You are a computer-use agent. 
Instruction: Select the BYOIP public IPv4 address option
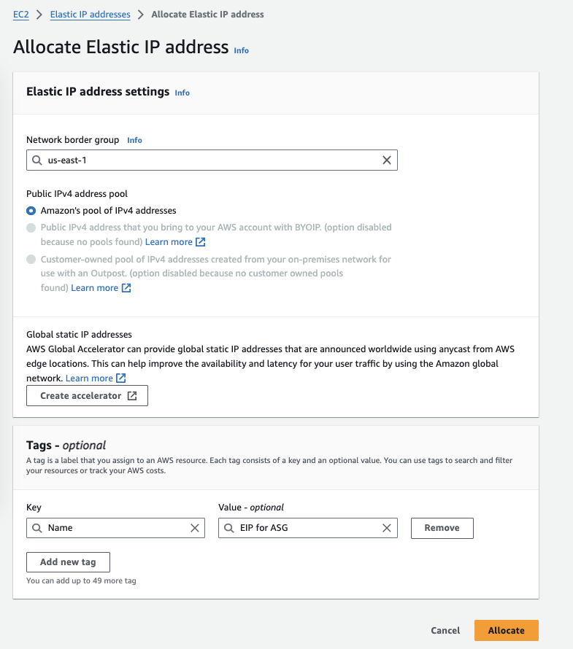pyautogui.click(x=31, y=228)
